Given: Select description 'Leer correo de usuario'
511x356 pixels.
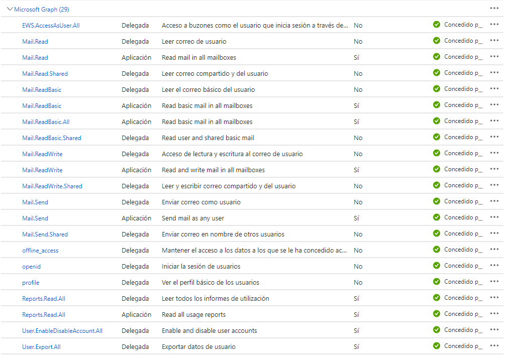Looking at the screenshot, I should click(194, 42).
